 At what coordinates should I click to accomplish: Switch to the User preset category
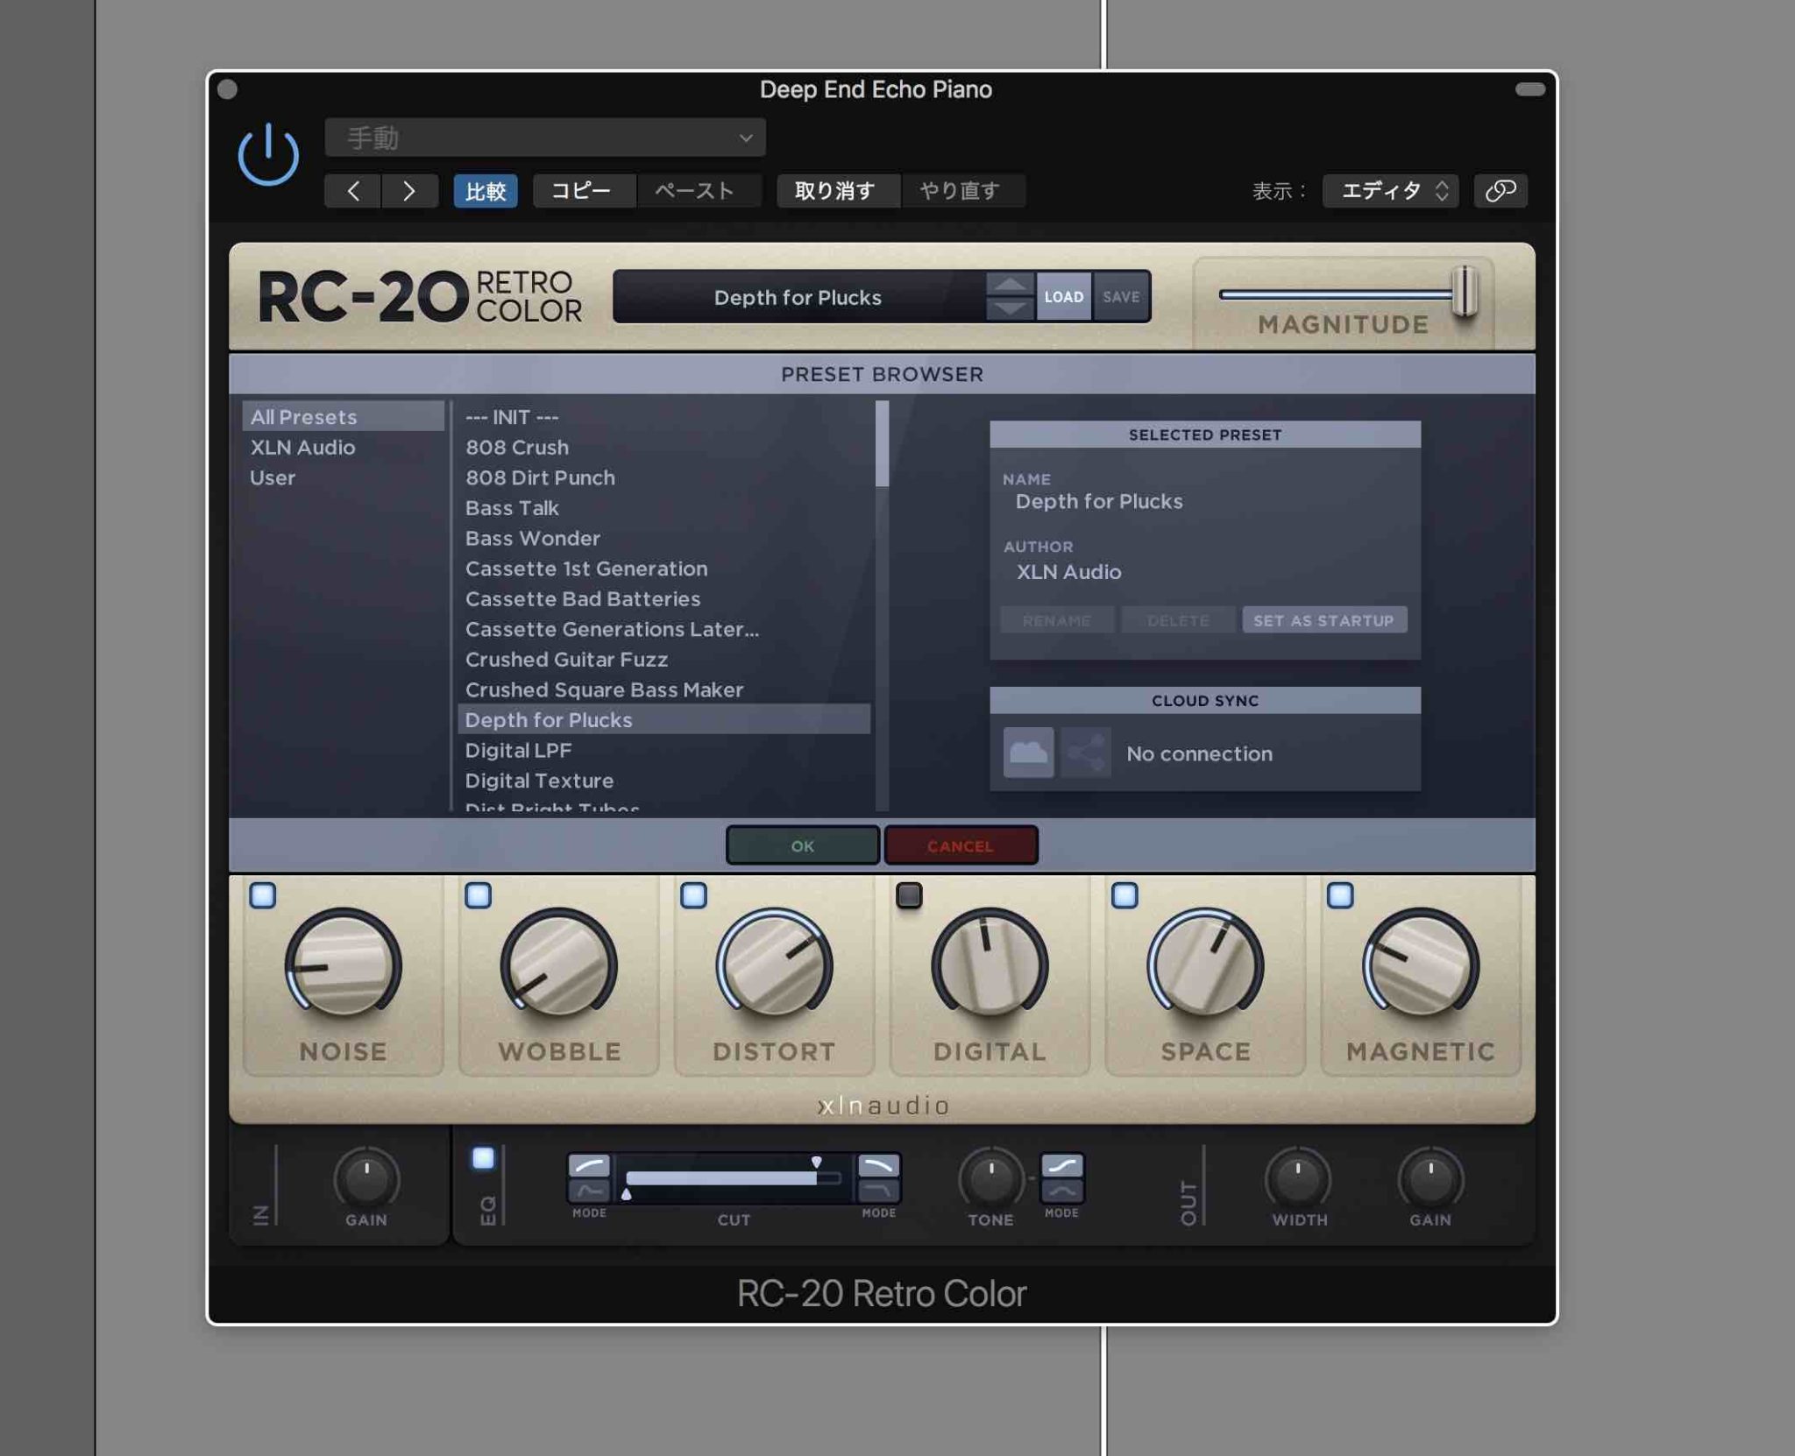pos(274,477)
